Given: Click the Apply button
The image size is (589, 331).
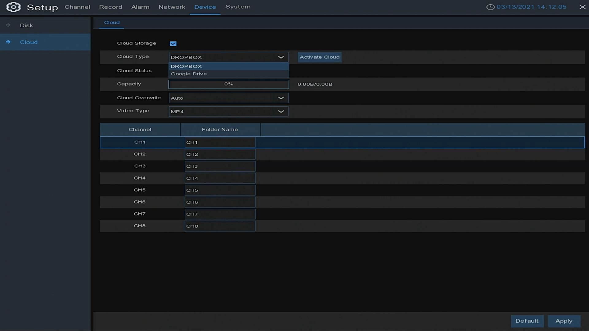Looking at the screenshot, I should click(x=564, y=321).
